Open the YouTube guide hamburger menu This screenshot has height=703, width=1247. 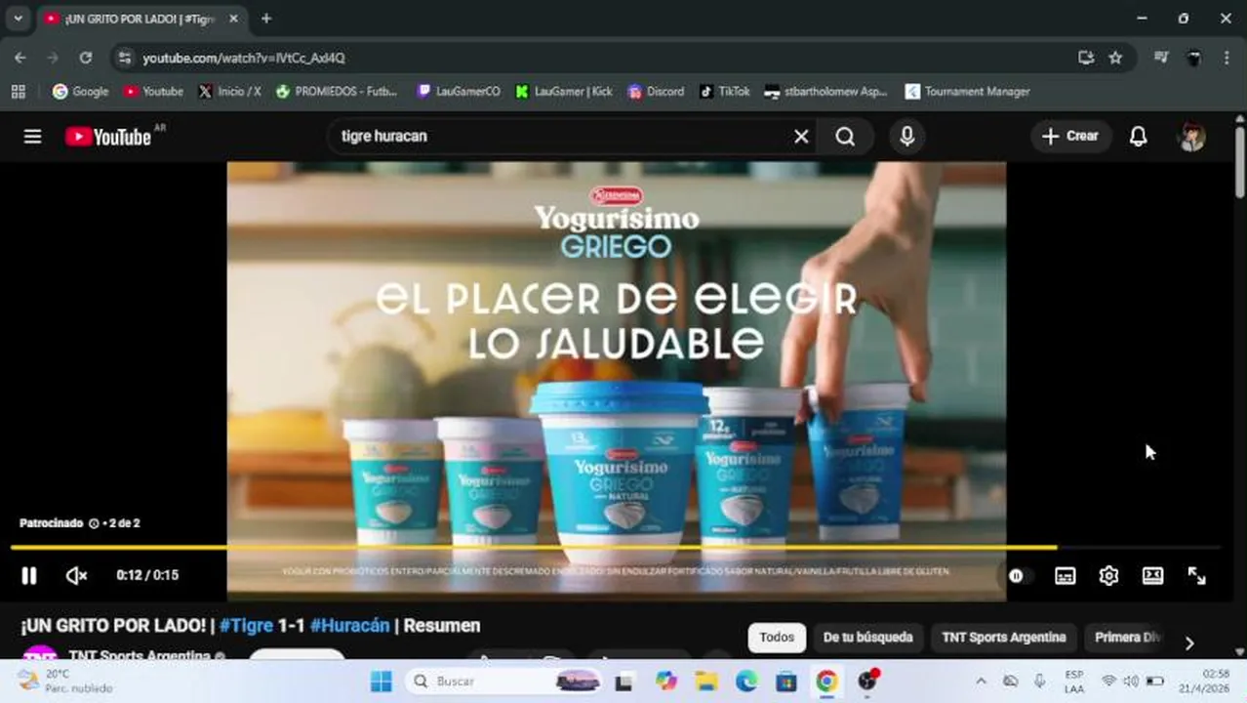coord(32,137)
